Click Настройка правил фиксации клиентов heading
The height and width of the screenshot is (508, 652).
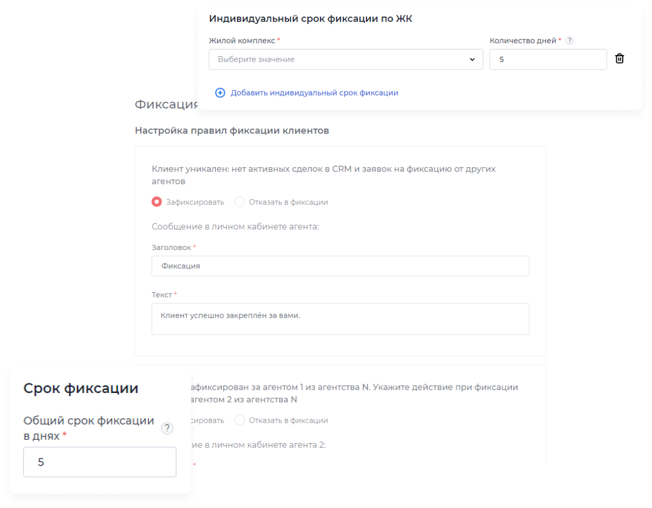[x=232, y=130]
